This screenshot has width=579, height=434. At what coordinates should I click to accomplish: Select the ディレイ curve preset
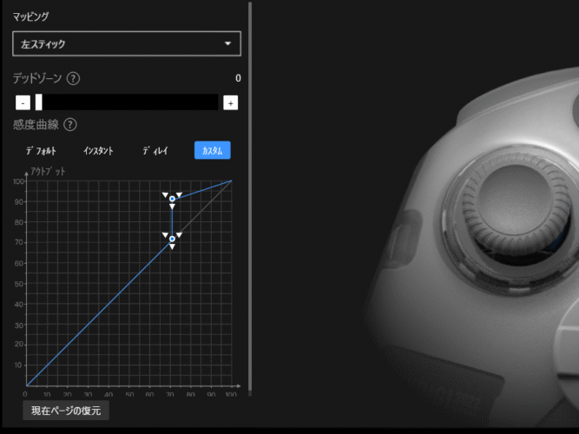pos(155,151)
